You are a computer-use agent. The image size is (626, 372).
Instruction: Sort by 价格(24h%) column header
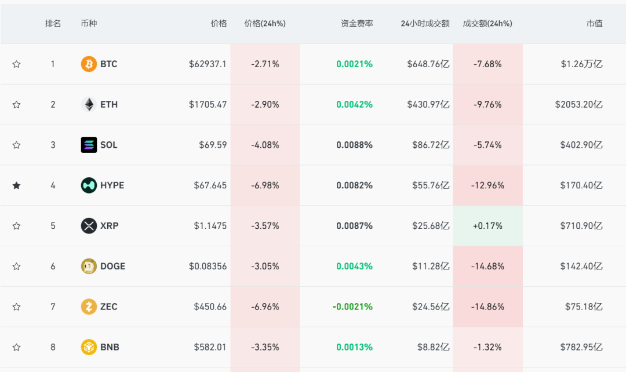click(265, 24)
